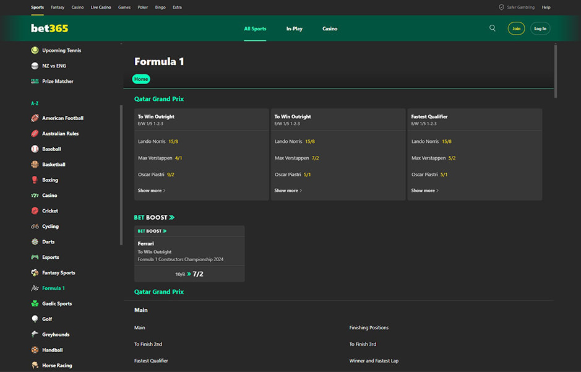Open the All Sports tab
This screenshot has width=581, height=372.
coord(255,28)
